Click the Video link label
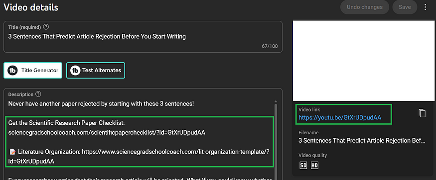The width and height of the screenshot is (436, 180). [x=309, y=110]
